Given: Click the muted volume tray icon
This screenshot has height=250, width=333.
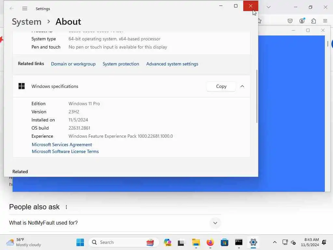Looking at the screenshot, I should [x=293, y=242].
